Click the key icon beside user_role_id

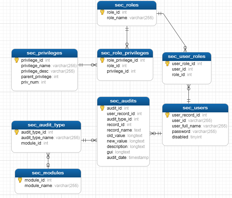point(167,63)
